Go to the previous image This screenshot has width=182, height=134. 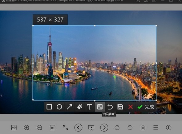pos(78,128)
